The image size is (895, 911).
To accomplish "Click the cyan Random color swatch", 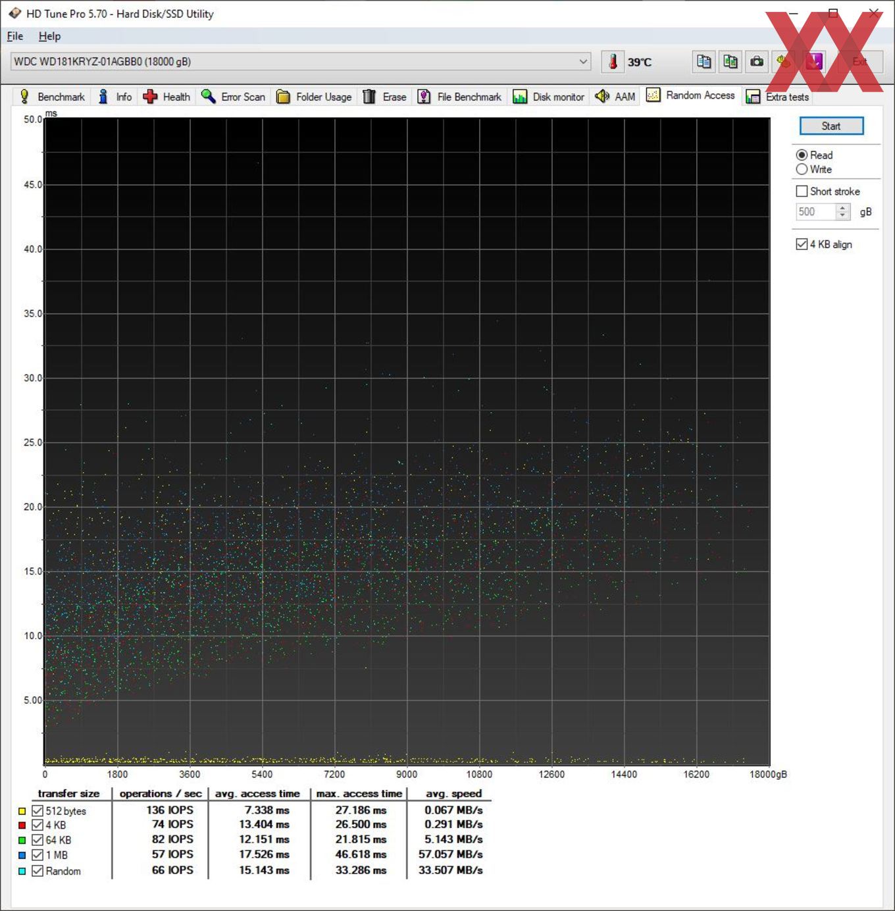I will click(22, 871).
